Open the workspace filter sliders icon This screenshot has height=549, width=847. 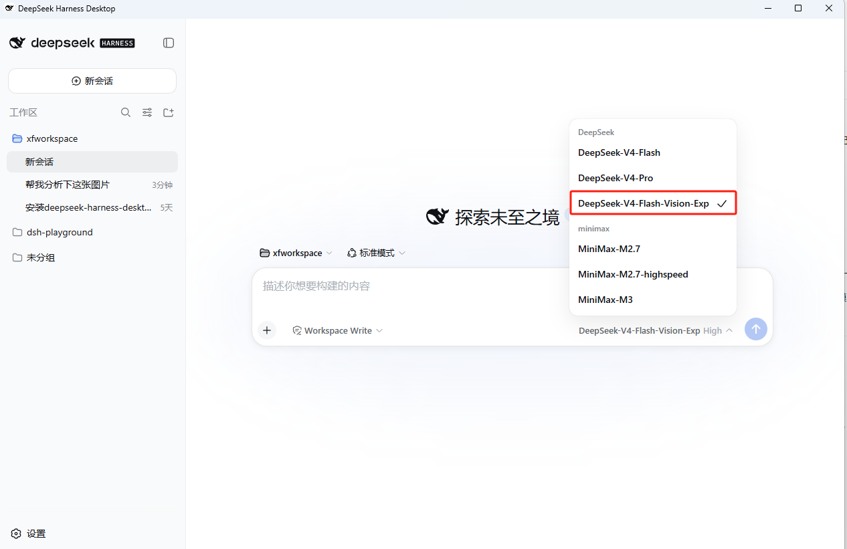coord(147,112)
